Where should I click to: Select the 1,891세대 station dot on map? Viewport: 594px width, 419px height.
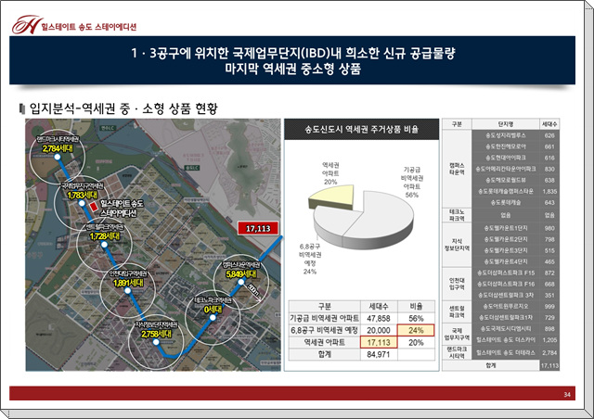click(x=128, y=291)
